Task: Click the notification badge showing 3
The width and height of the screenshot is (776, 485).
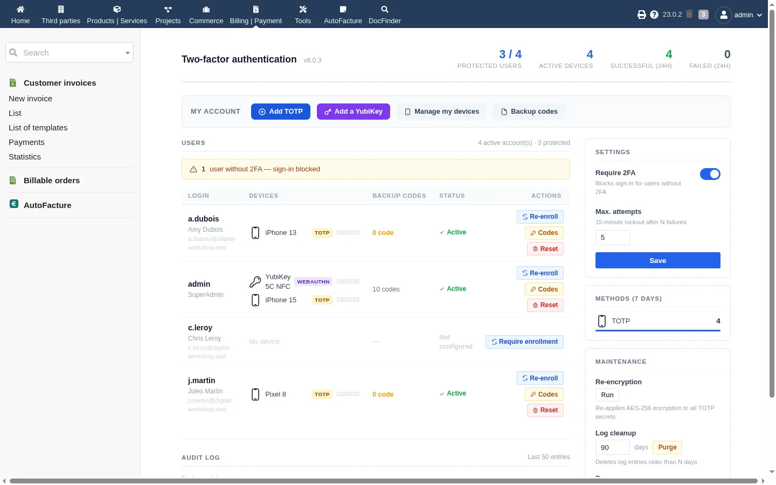Action: [x=703, y=15]
